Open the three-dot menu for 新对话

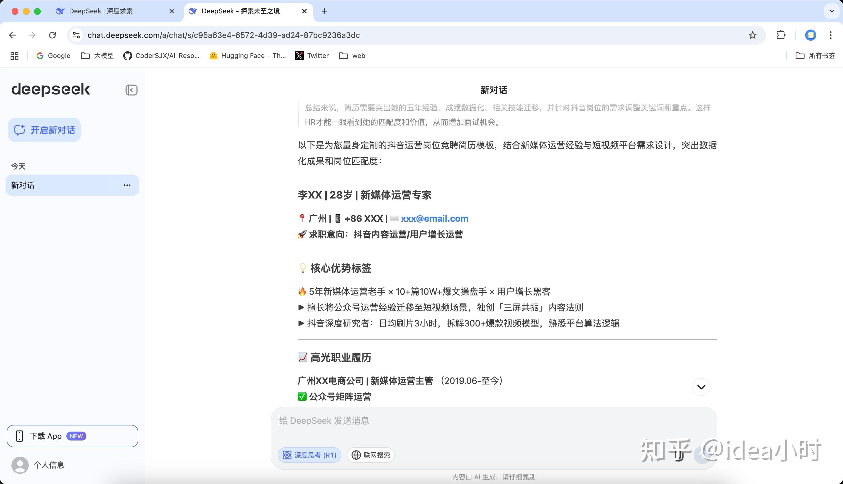127,185
